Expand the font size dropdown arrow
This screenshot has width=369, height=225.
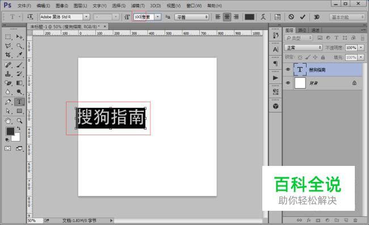158,16
